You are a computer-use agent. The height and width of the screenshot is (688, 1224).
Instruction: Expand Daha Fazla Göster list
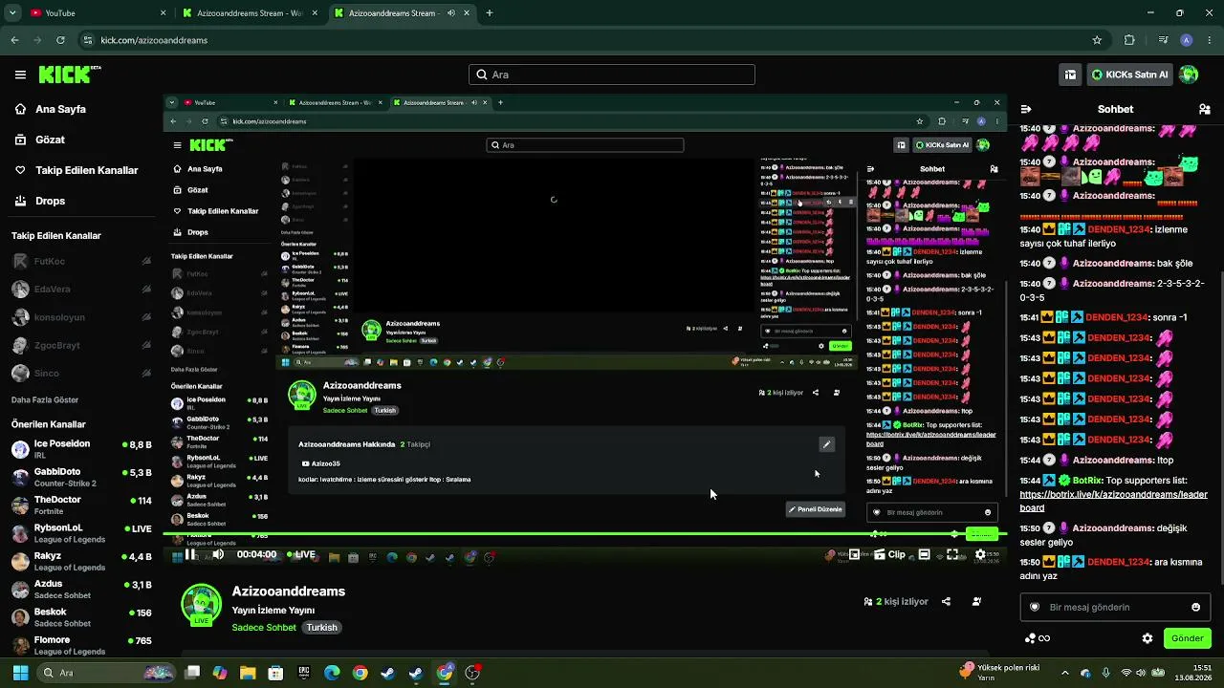(45, 399)
